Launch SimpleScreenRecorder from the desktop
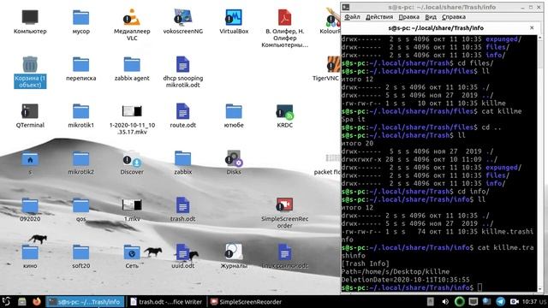The width and height of the screenshot is (548, 308). tap(284, 213)
